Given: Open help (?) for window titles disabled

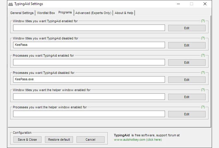Looking at the screenshot, I should (203, 38).
